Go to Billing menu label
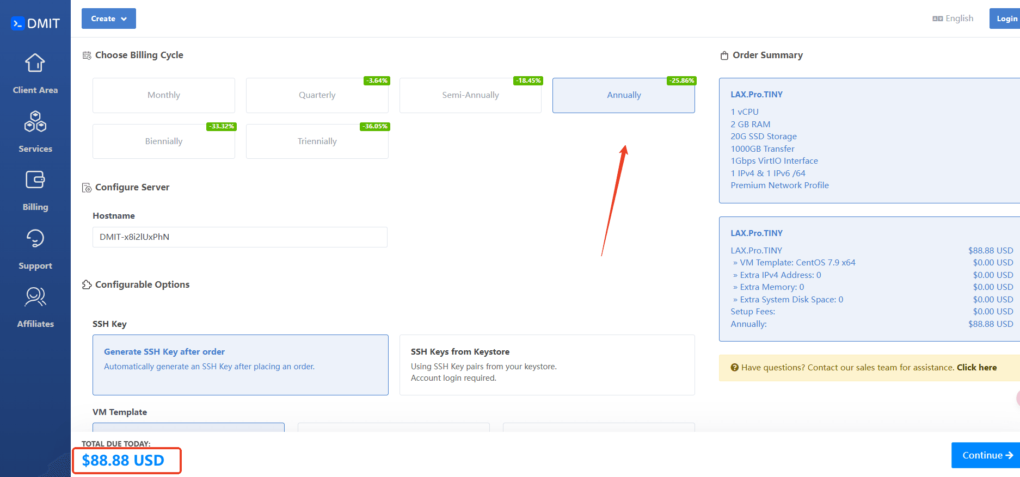Viewport: 1020px width, 477px height. click(x=35, y=207)
